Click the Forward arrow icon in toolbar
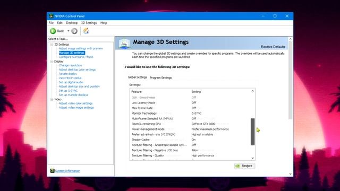340x191 pixels. point(74,31)
